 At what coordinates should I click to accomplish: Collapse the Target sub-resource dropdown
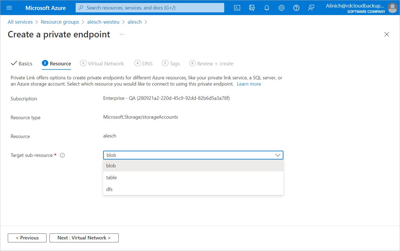(278, 155)
